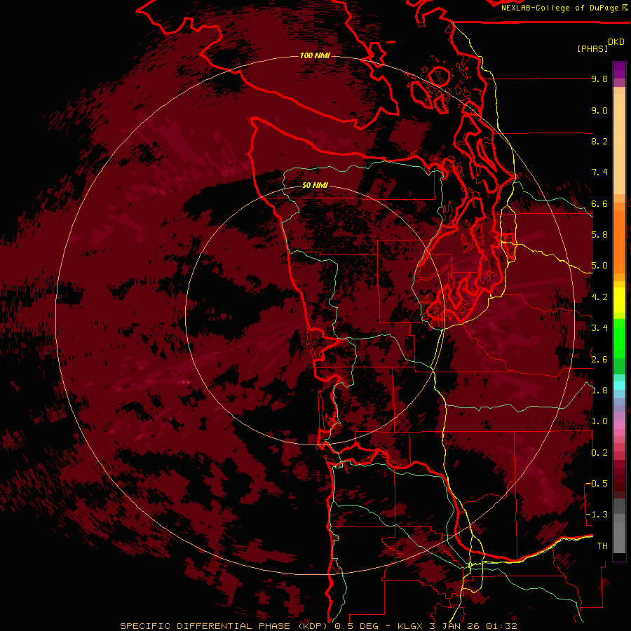
Task: Click the DKD legend unit label
Action: 616,42
